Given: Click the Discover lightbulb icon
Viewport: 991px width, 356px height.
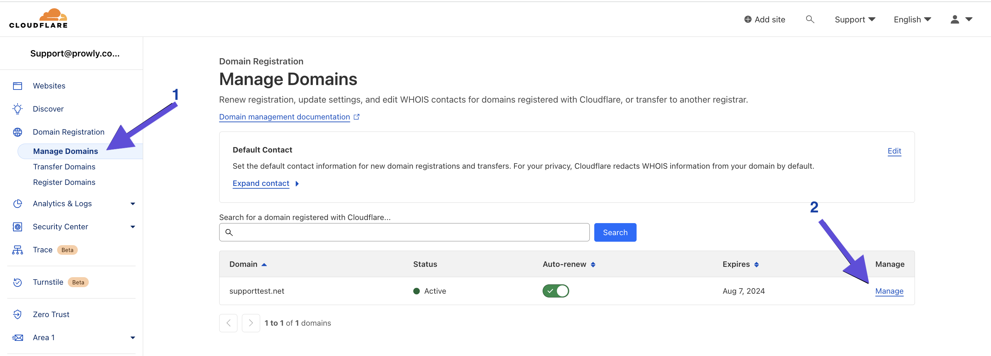Looking at the screenshot, I should [18, 109].
